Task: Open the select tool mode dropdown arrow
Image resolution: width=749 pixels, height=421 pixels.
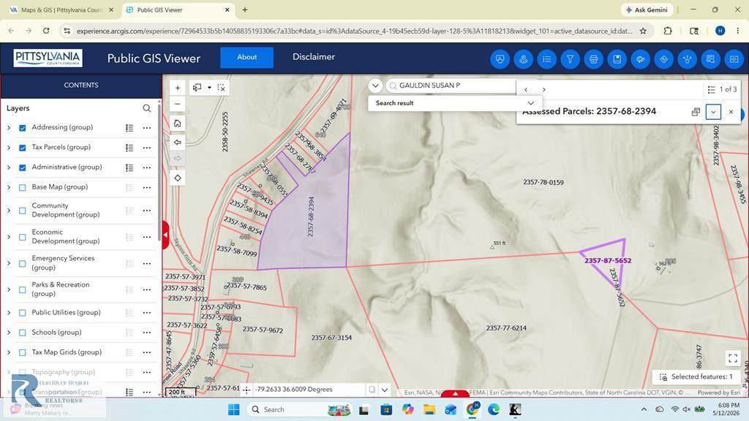Action: [x=209, y=88]
